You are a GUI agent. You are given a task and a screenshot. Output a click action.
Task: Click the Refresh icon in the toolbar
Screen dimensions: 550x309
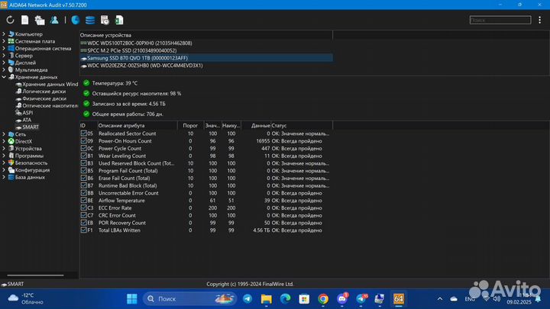10,20
